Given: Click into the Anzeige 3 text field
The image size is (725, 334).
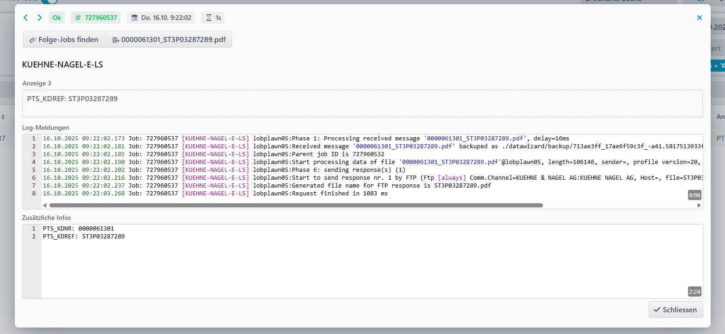Looking at the screenshot, I should [362, 103].
